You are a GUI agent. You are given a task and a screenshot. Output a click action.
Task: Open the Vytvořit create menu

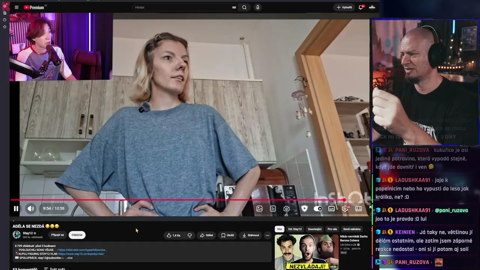pyautogui.click(x=344, y=7)
